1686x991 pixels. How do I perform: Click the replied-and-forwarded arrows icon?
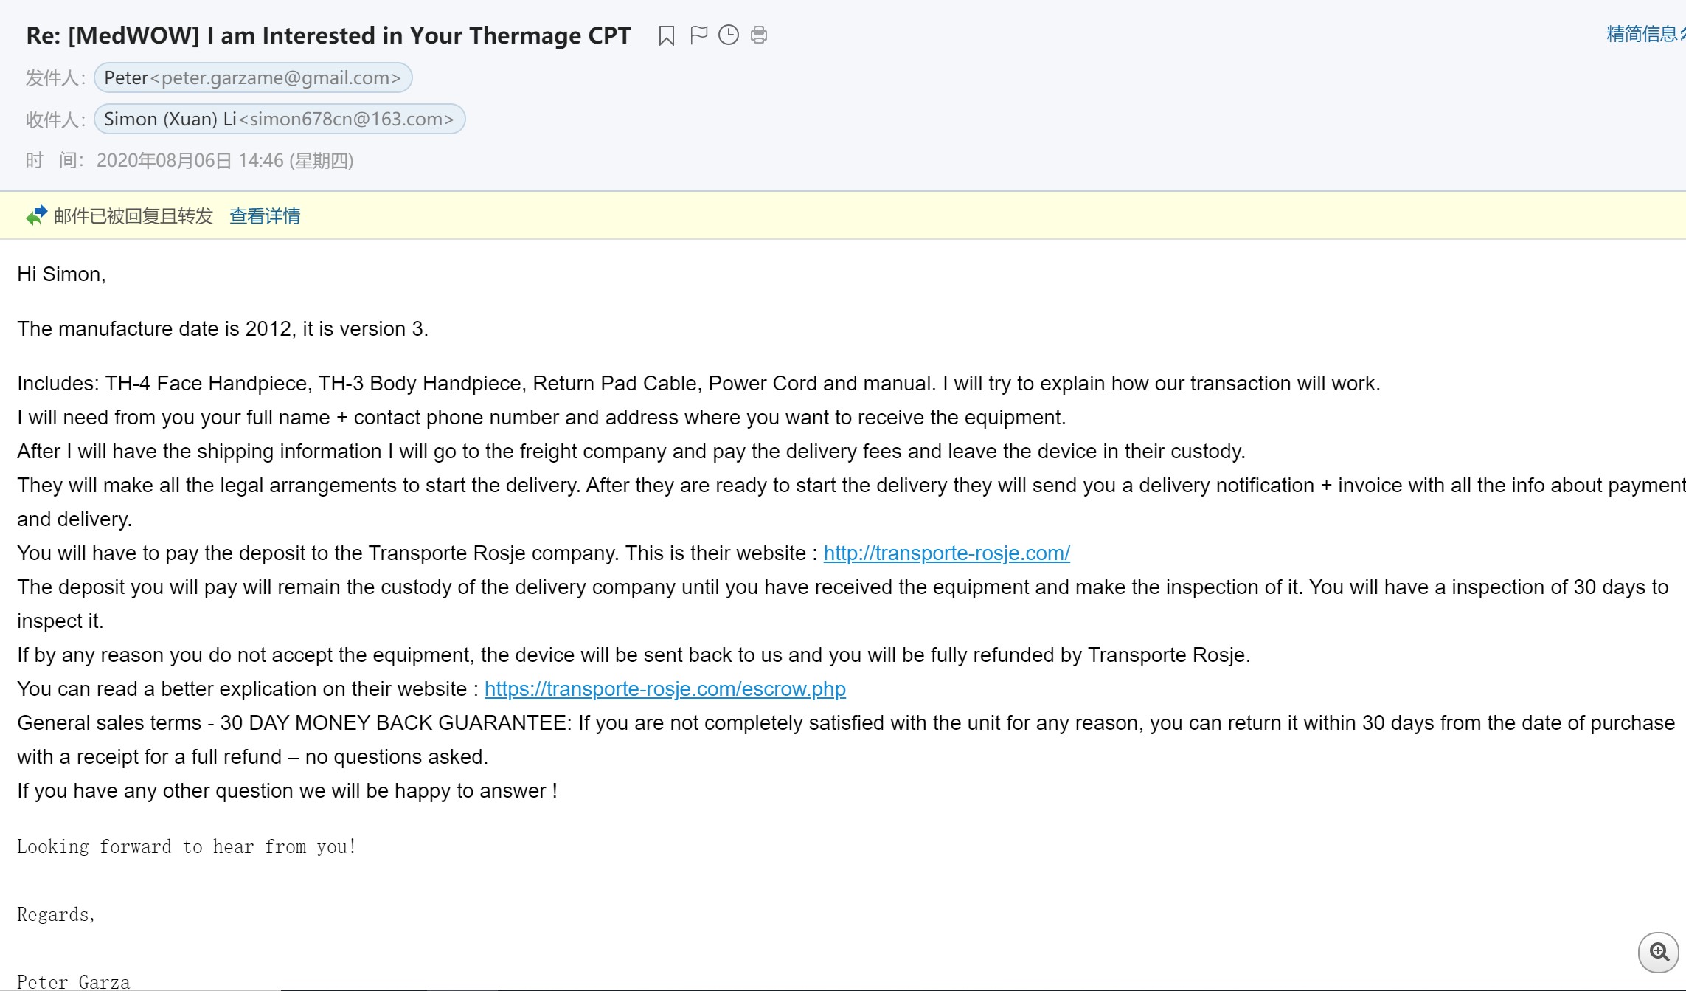(x=36, y=215)
